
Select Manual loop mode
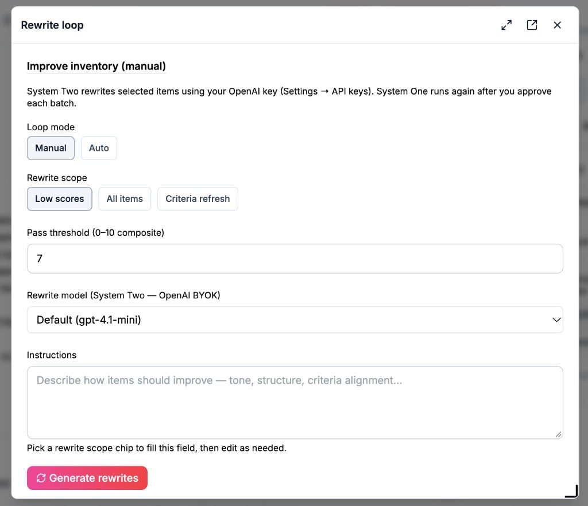tap(51, 148)
